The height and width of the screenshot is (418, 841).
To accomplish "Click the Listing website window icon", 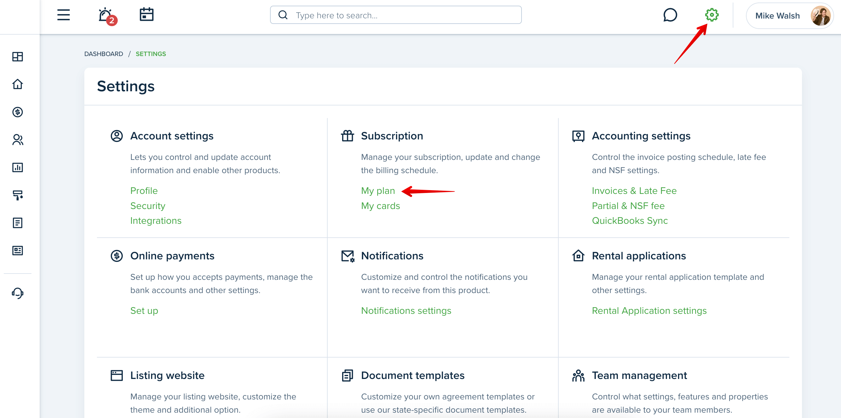I will 116,376.
